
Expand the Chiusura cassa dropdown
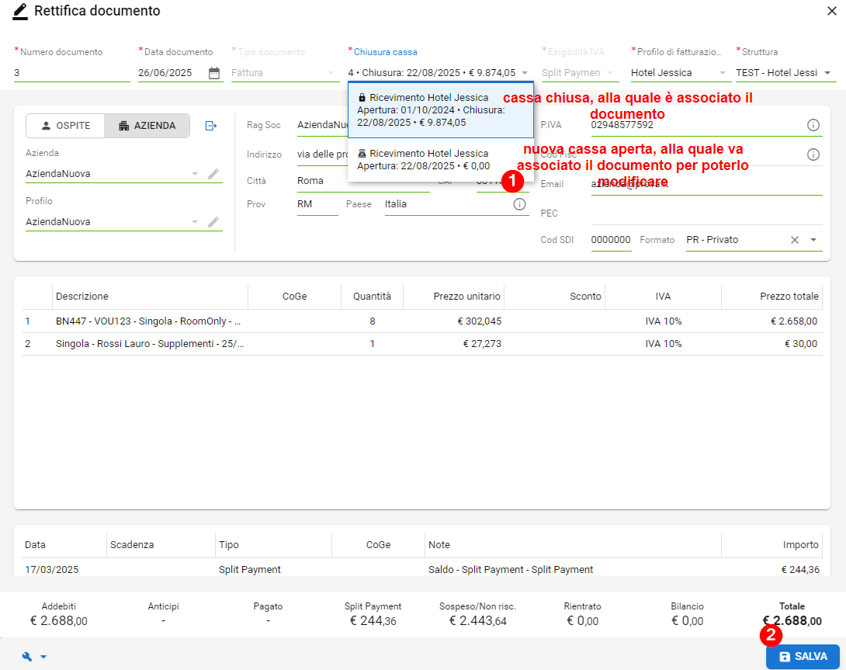coord(525,73)
